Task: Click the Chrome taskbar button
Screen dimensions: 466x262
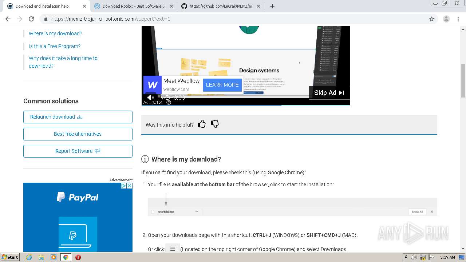Action: click(66, 257)
